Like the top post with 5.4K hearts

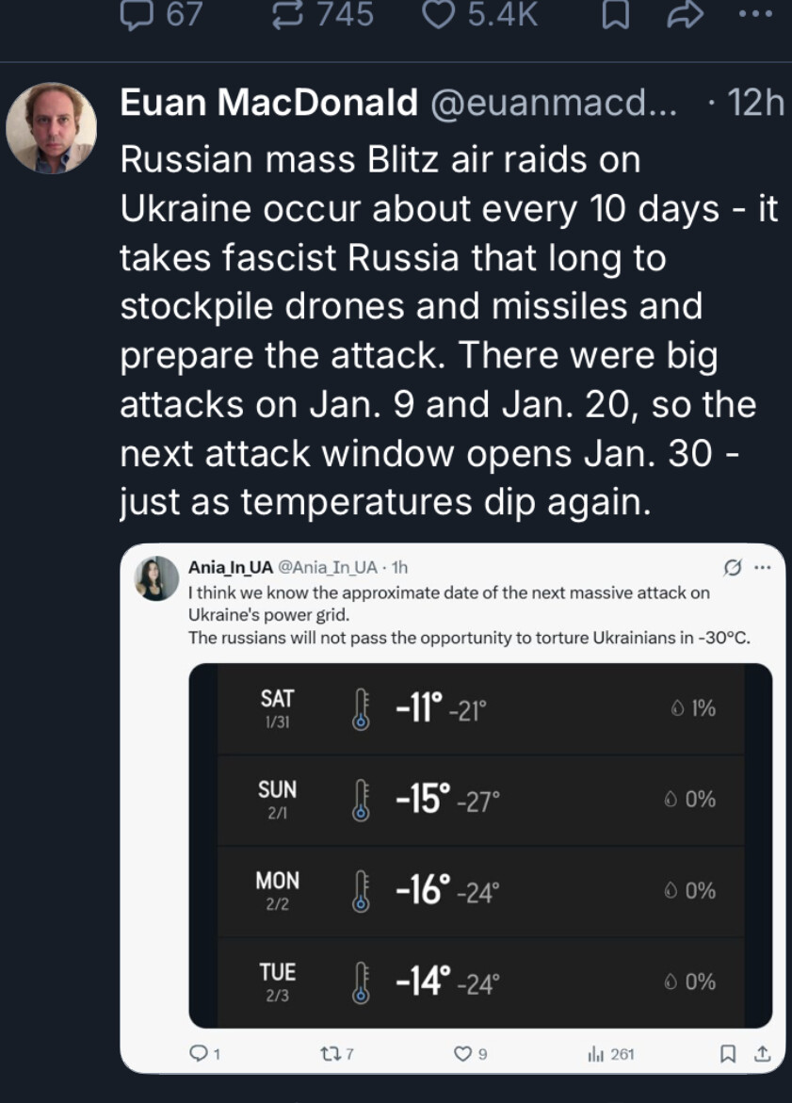click(439, 14)
